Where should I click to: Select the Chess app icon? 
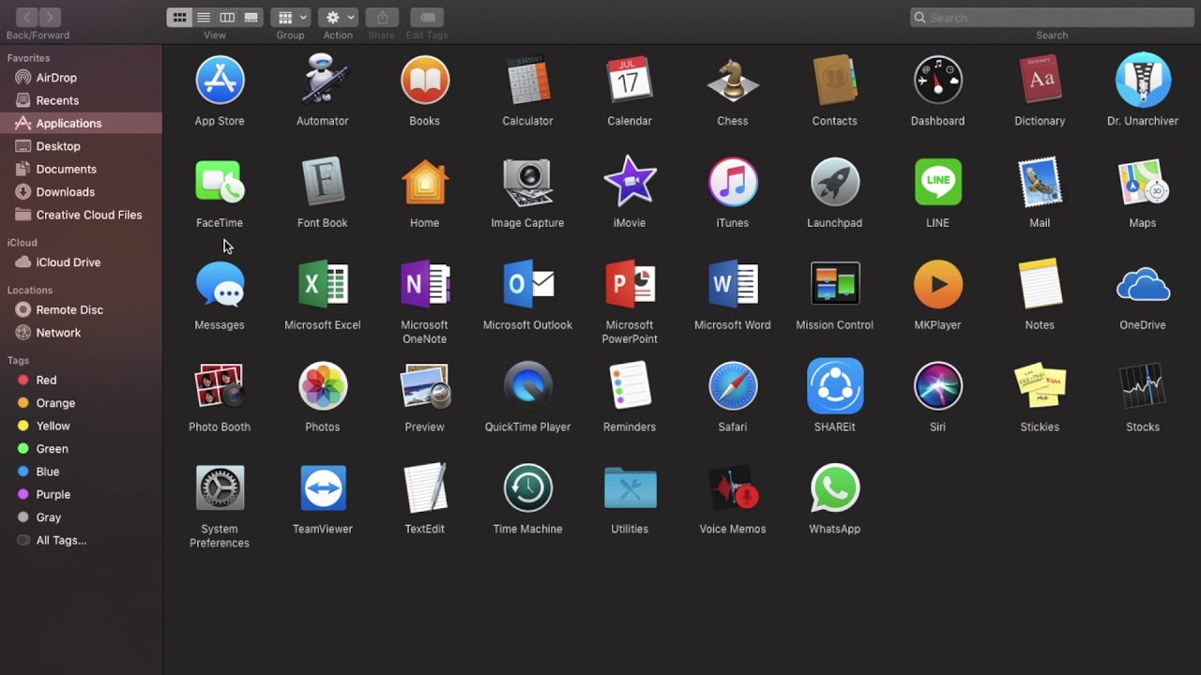pos(733,80)
